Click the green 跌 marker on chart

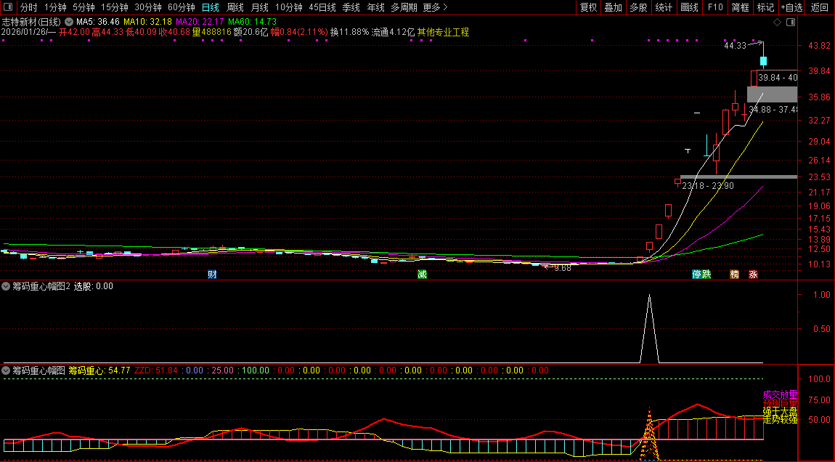pyautogui.click(x=706, y=275)
